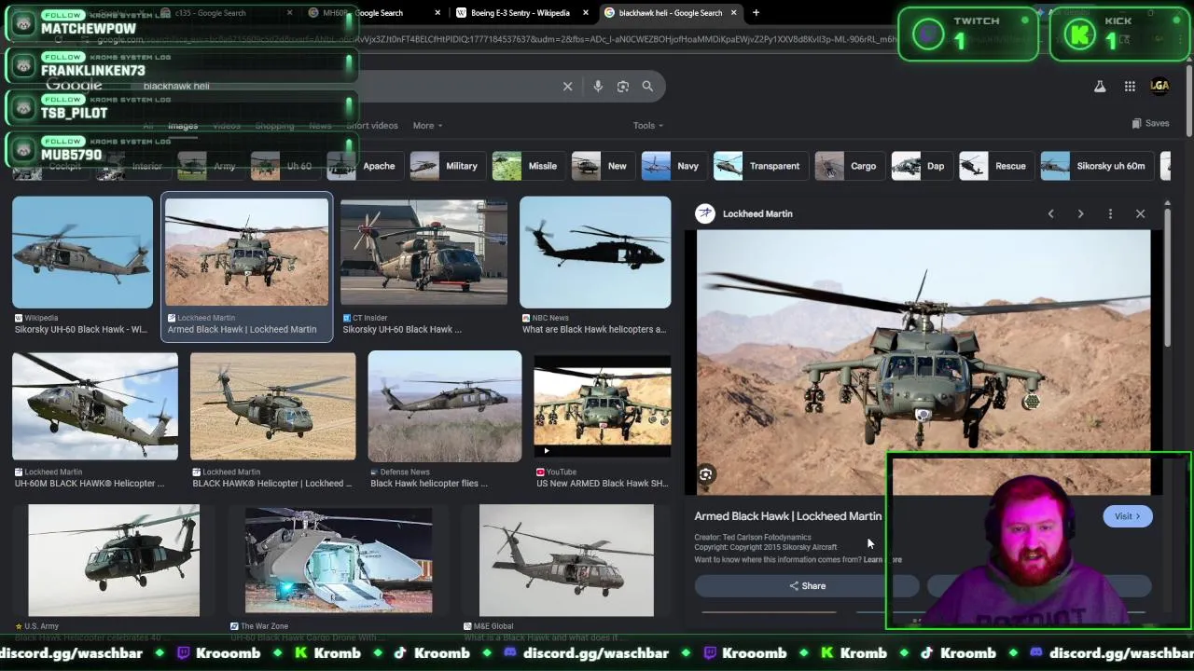Click the Share button in preview panel
This screenshot has width=1194, height=671.
(x=807, y=586)
